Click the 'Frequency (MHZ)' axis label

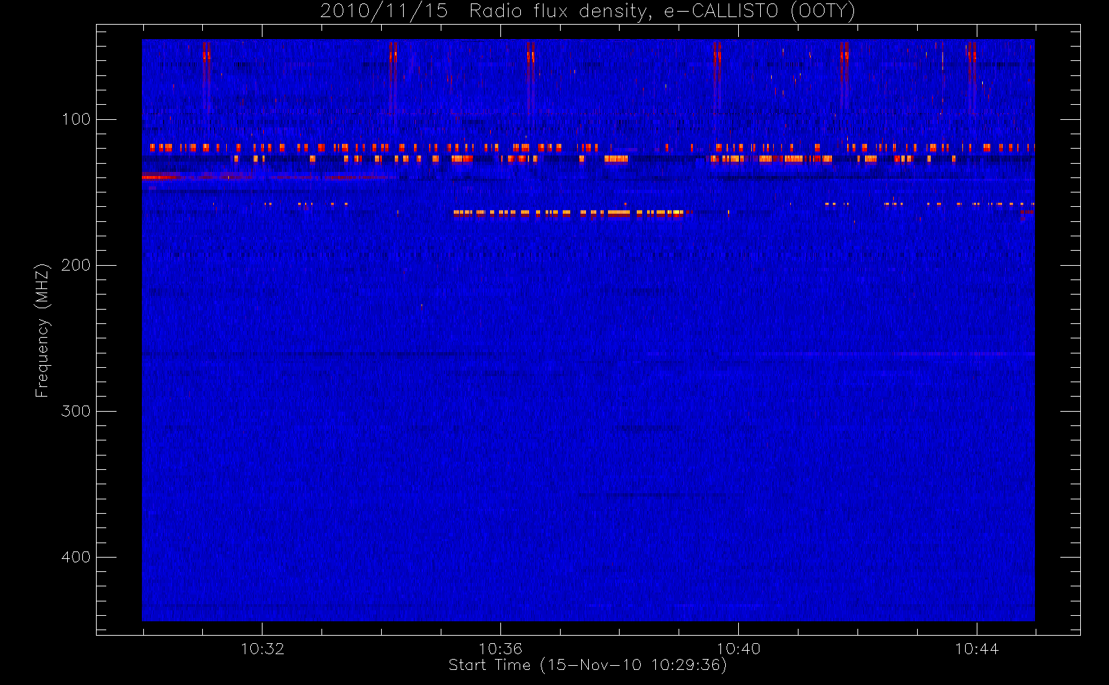42,330
